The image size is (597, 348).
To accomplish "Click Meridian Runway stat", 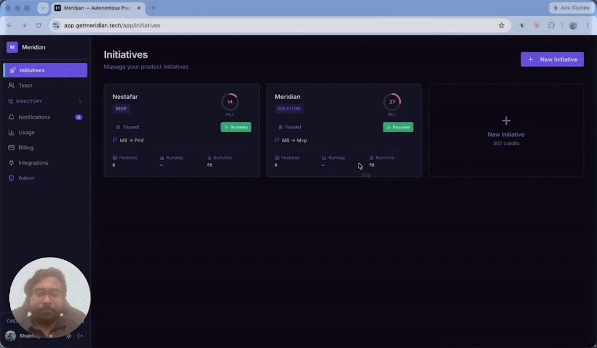I will (x=334, y=161).
